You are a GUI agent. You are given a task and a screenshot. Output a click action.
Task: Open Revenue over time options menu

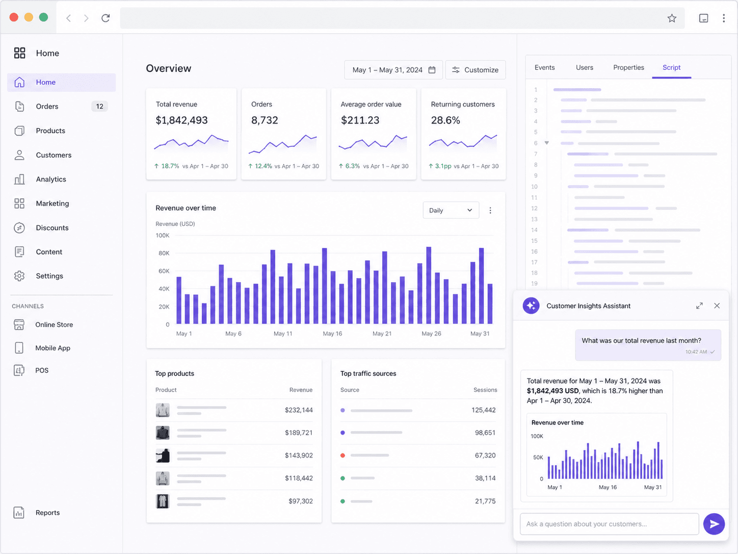pyautogui.click(x=490, y=210)
